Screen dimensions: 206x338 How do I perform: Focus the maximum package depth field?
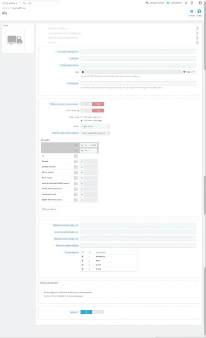coord(138,238)
